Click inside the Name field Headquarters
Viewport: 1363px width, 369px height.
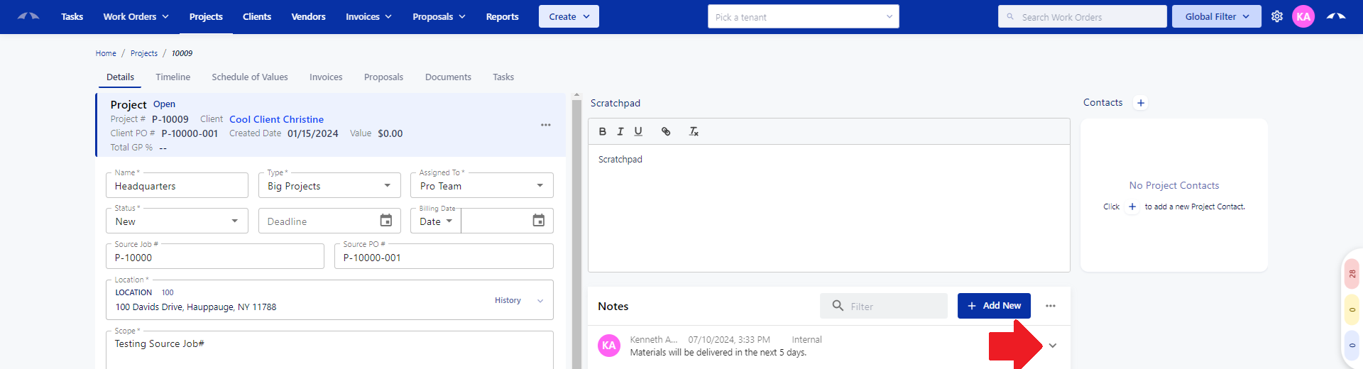[x=177, y=185]
